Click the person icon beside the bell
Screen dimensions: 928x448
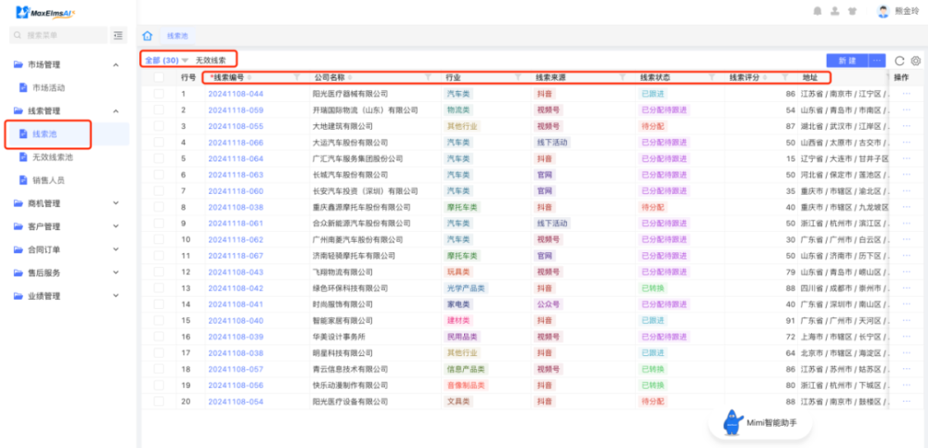click(x=835, y=10)
